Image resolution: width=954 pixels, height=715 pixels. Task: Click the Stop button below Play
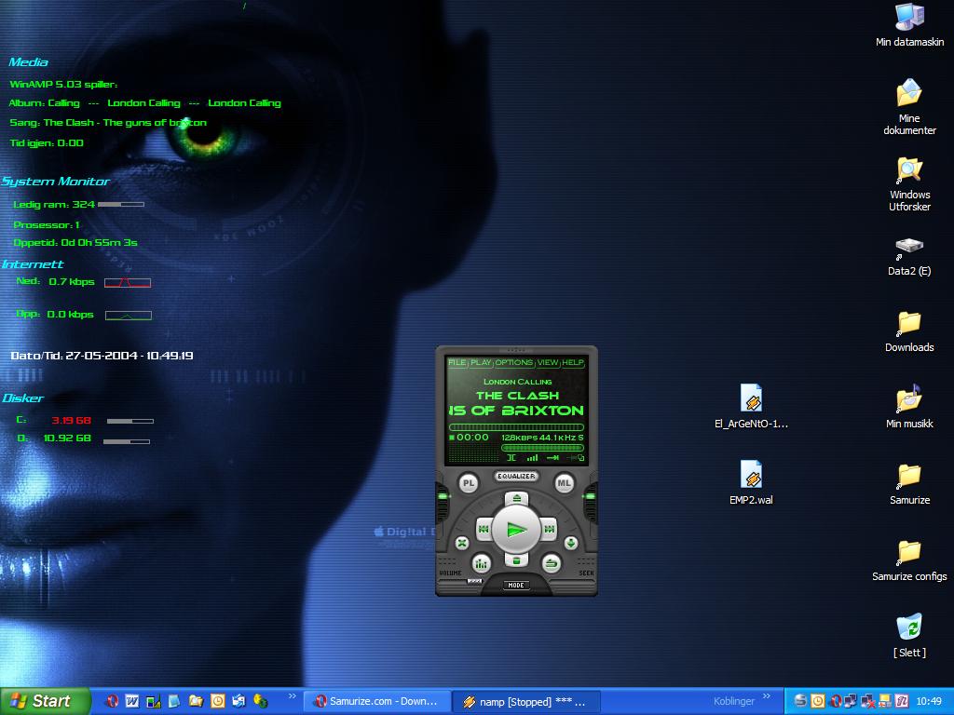516,560
